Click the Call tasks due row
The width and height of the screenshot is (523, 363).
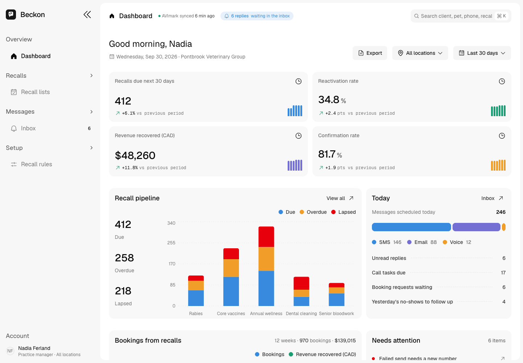[x=439, y=273]
